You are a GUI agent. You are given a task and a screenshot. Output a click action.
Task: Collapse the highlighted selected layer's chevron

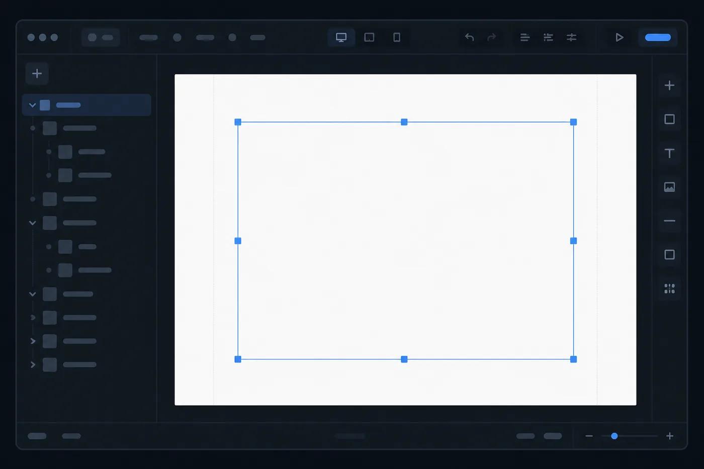[32, 105]
